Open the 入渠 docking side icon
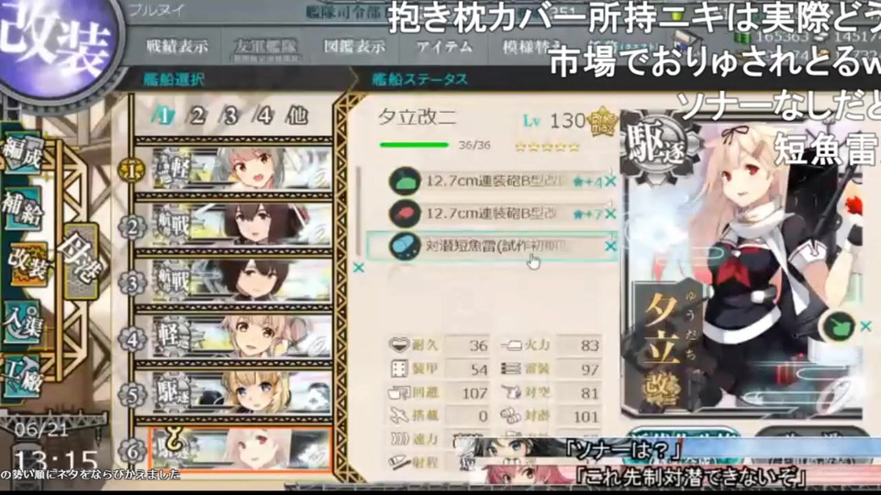881x495 pixels. (x=23, y=321)
